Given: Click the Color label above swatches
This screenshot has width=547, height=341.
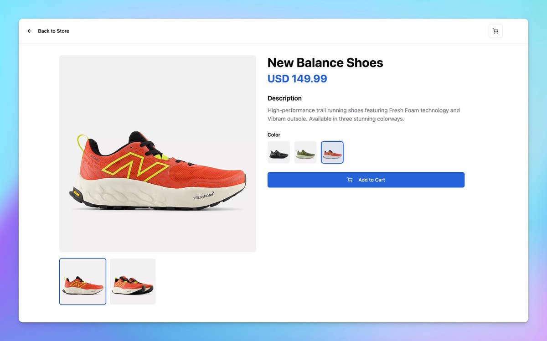Looking at the screenshot, I should [x=274, y=135].
